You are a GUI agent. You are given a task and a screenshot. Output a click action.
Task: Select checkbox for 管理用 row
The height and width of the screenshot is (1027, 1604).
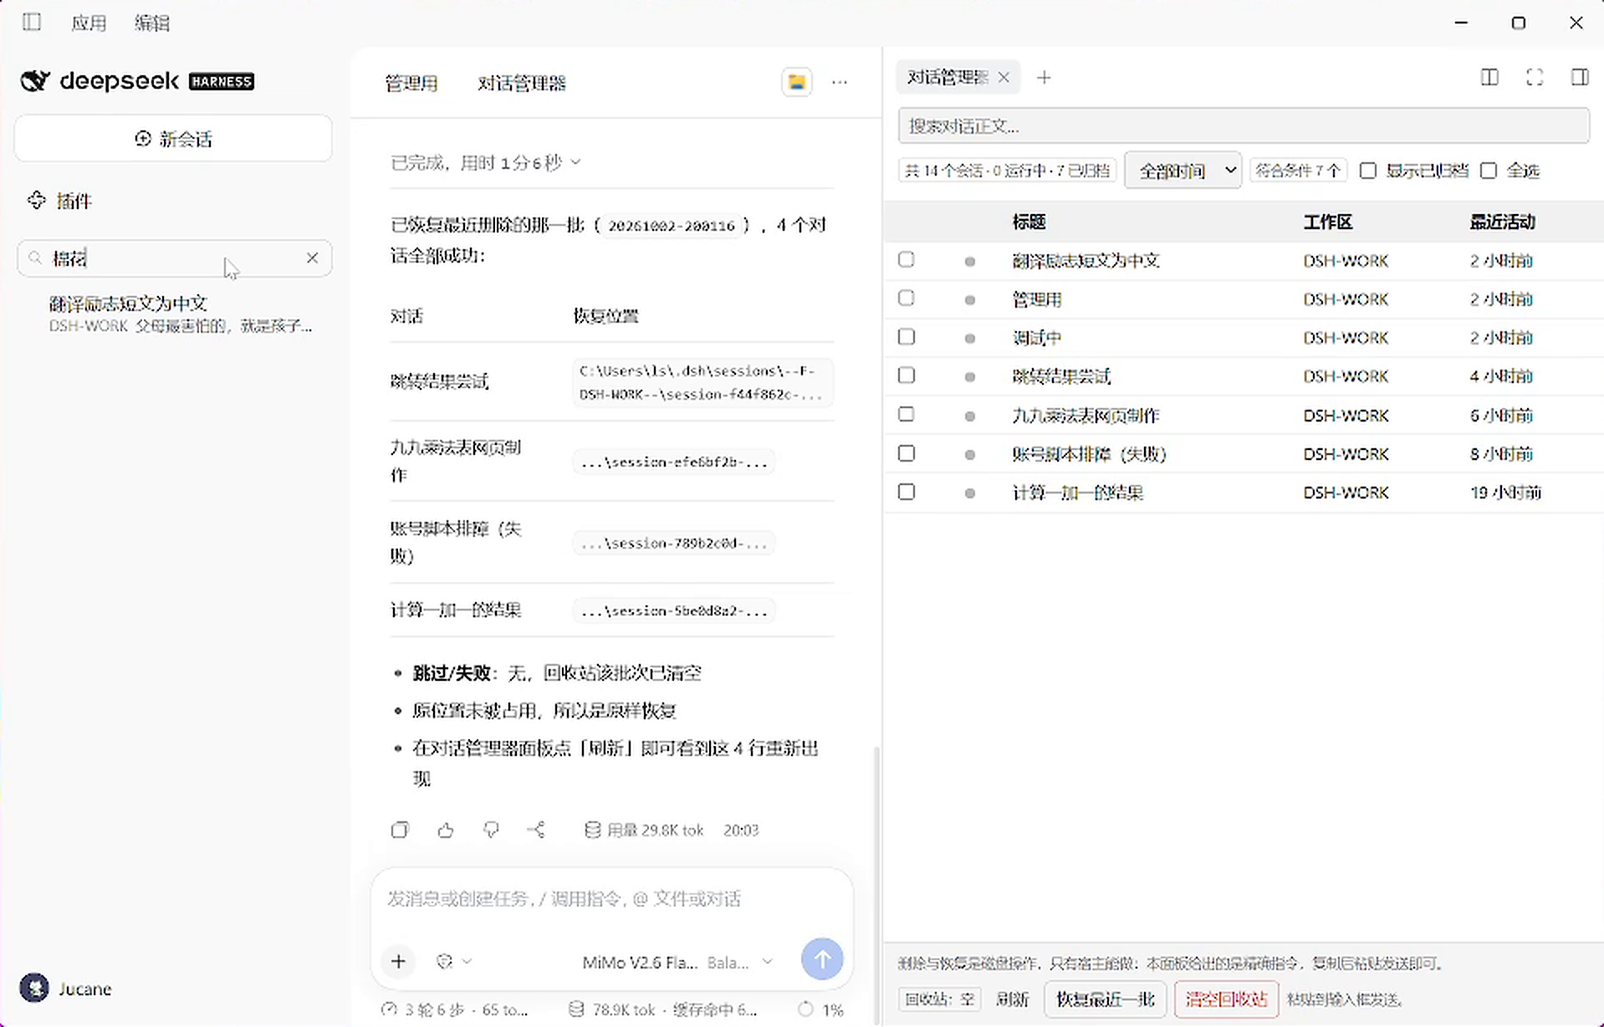[x=906, y=298]
